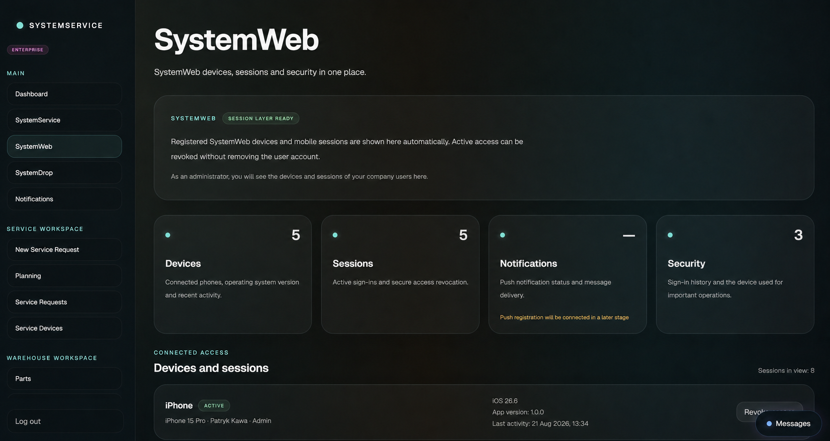Click the Sessions count 5
The height and width of the screenshot is (441, 830).
(463, 235)
